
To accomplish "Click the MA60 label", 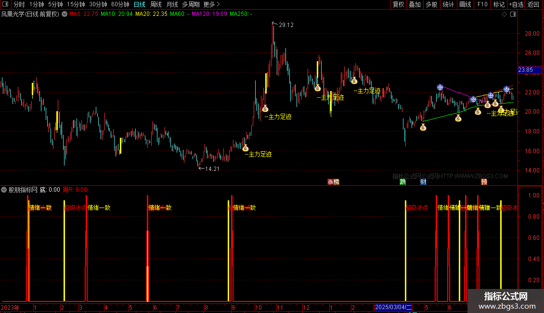I will coord(180,14).
